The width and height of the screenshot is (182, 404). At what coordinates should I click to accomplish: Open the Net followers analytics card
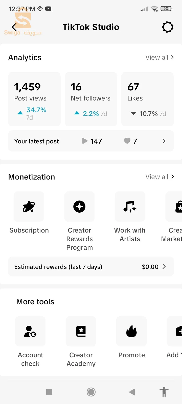91,99
